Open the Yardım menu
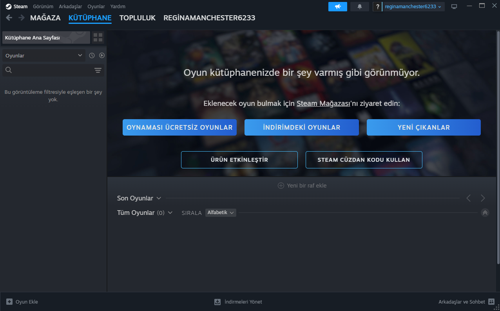 click(118, 6)
